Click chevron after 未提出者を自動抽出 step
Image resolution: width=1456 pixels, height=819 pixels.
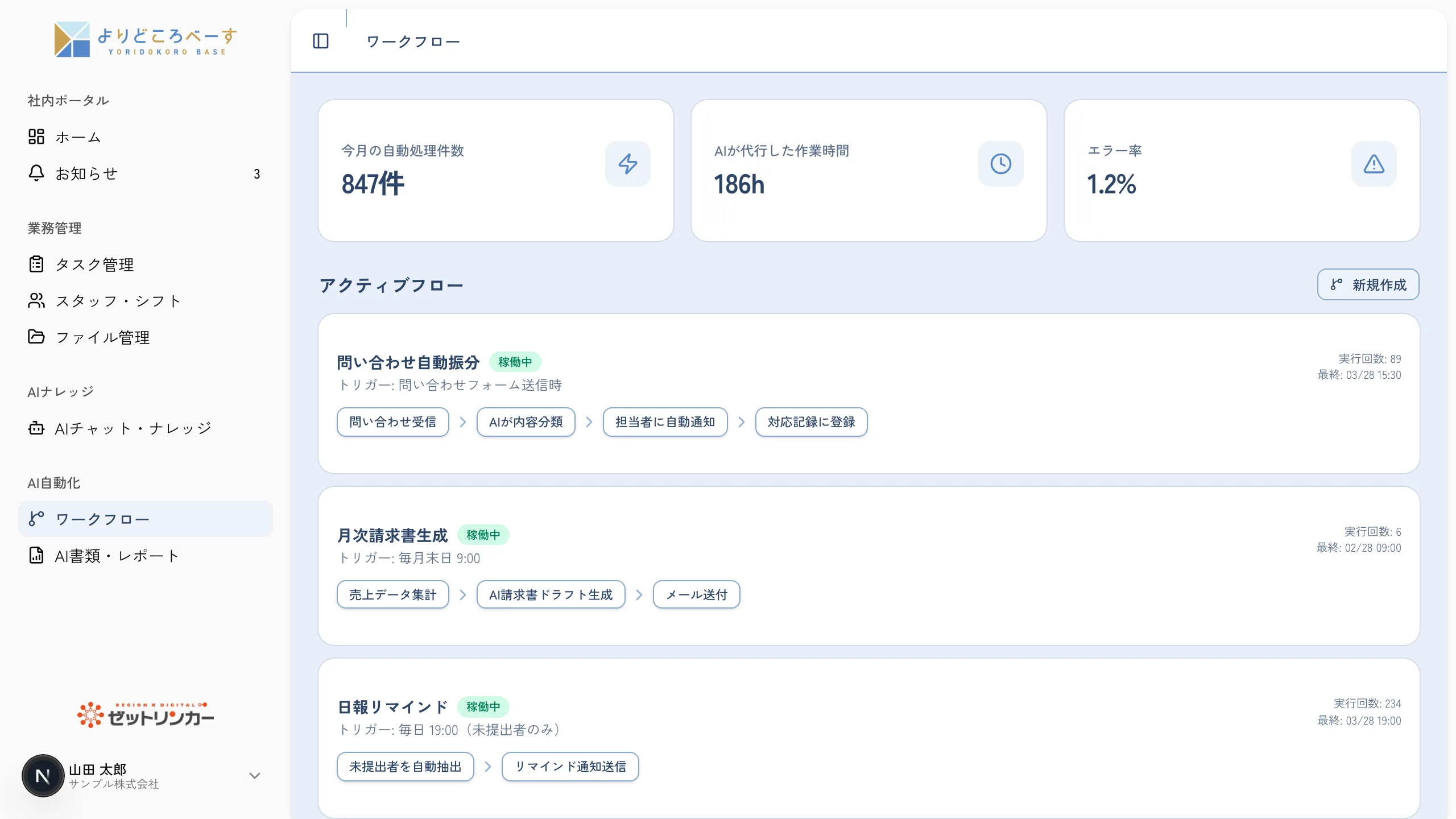(x=488, y=767)
